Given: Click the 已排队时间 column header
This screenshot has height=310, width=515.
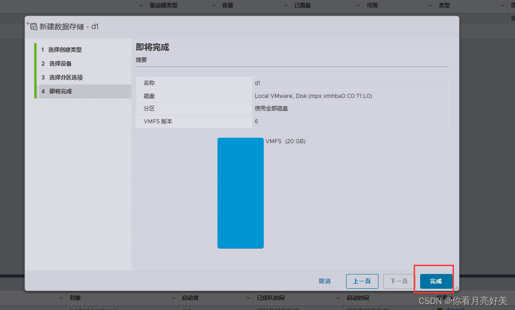Looking at the screenshot, I should [271, 298].
